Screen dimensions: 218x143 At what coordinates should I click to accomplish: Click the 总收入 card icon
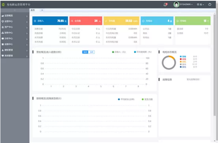[35, 21]
